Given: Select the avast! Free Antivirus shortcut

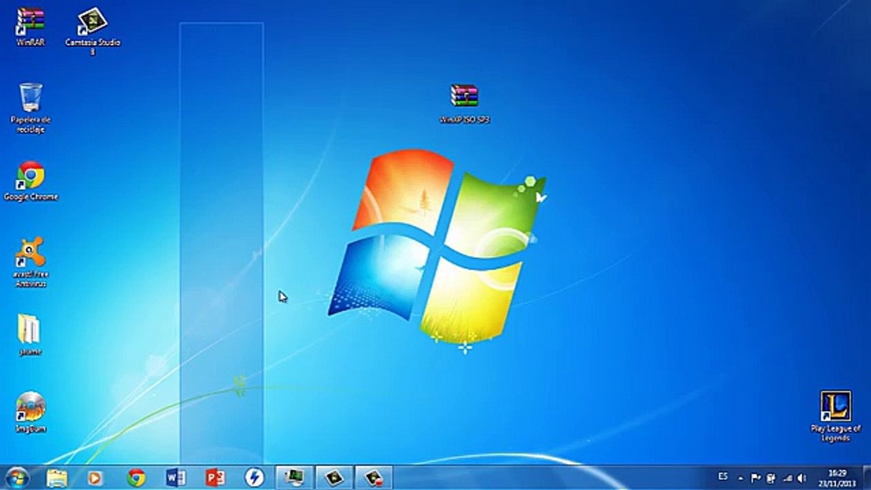Looking at the screenshot, I should 31,261.
